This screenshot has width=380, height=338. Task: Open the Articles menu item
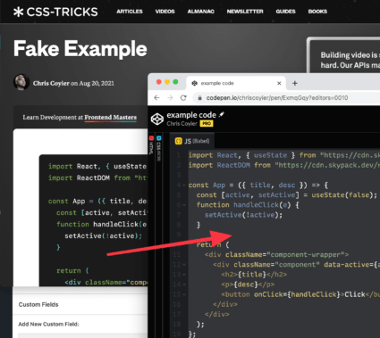pyautogui.click(x=130, y=12)
